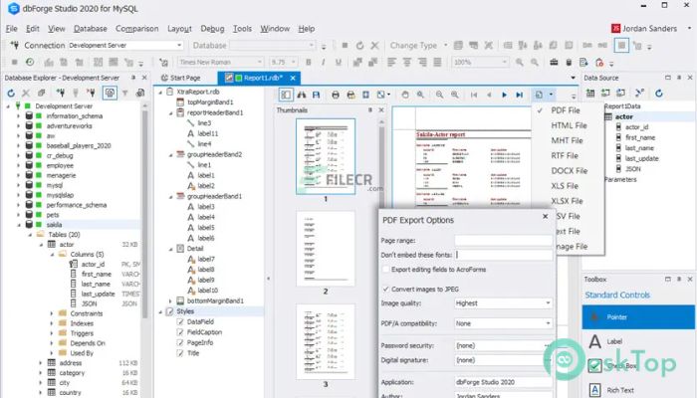Screen dimensions: 697x398
Task: Choose HTML File export option
Action: coord(569,125)
